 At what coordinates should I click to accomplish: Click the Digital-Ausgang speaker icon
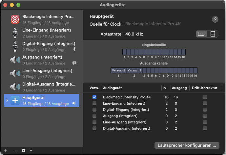click(15, 87)
